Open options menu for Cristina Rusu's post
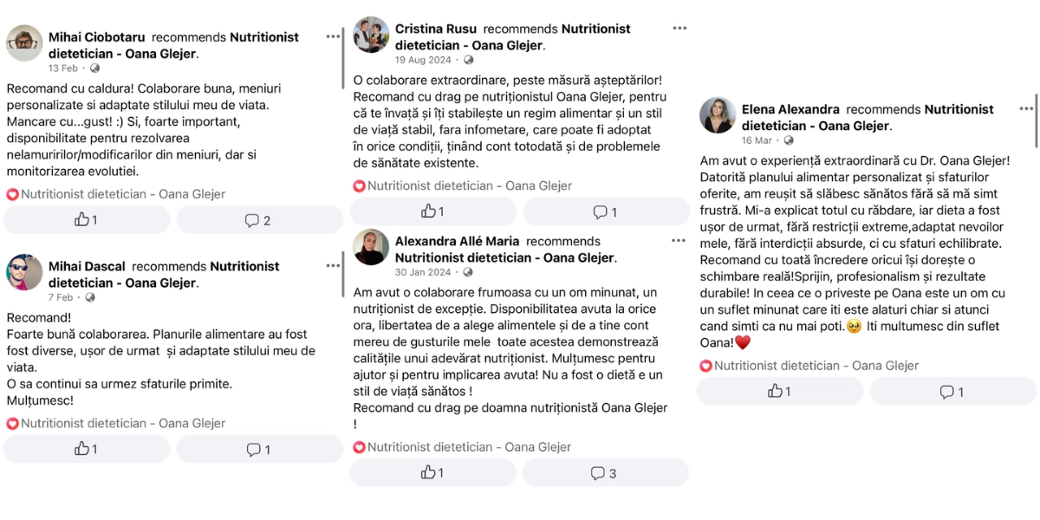1040x520 pixels. tap(679, 29)
